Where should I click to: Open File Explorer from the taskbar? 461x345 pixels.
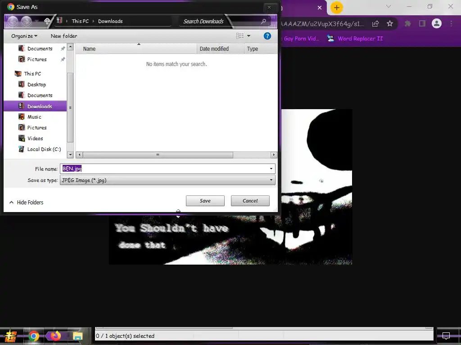point(77,336)
